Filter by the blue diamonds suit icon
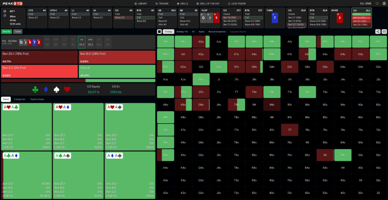Image resolution: width=388 pixels, height=200 pixels. click(x=46, y=89)
